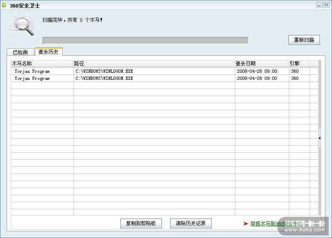The width and height of the screenshot is (332, 238).
Task: Click the rescan button 重新扫描
Action: 304,40
